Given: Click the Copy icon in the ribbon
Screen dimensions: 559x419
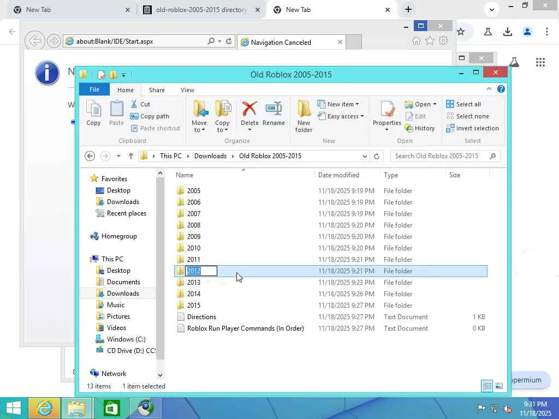Looking at the screenshot, I should coord(93,113).
